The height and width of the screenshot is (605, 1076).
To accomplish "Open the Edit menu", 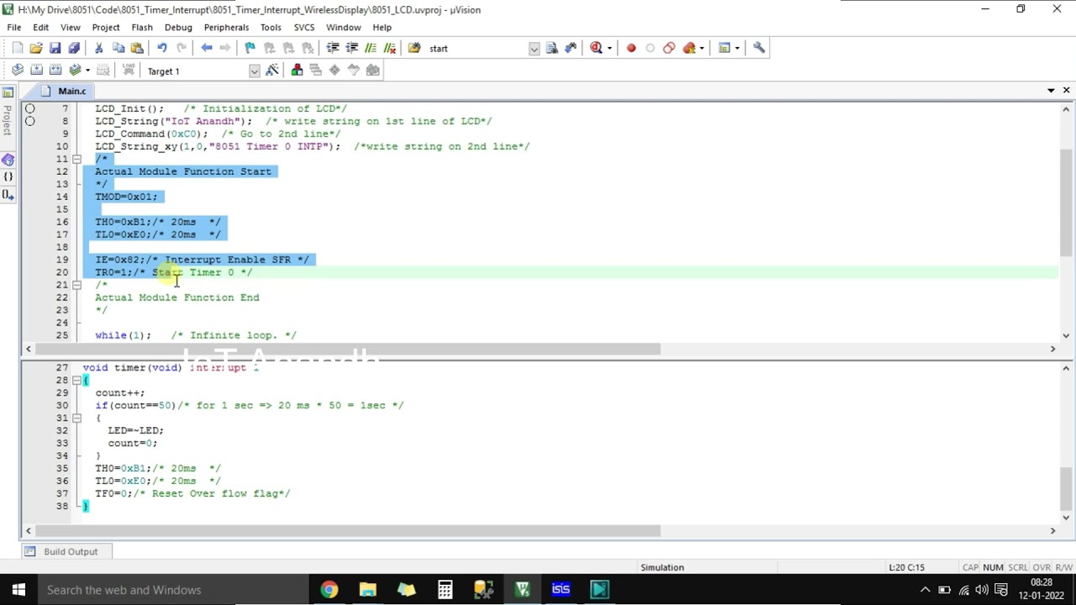I will (x=40, y=27).
